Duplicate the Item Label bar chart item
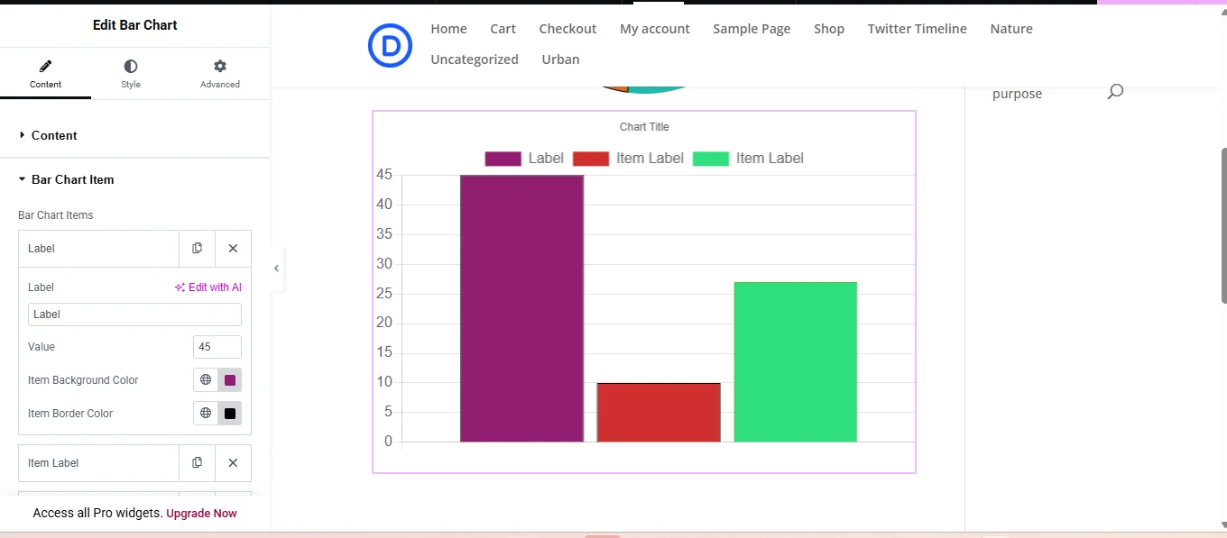 pos(197,463)
